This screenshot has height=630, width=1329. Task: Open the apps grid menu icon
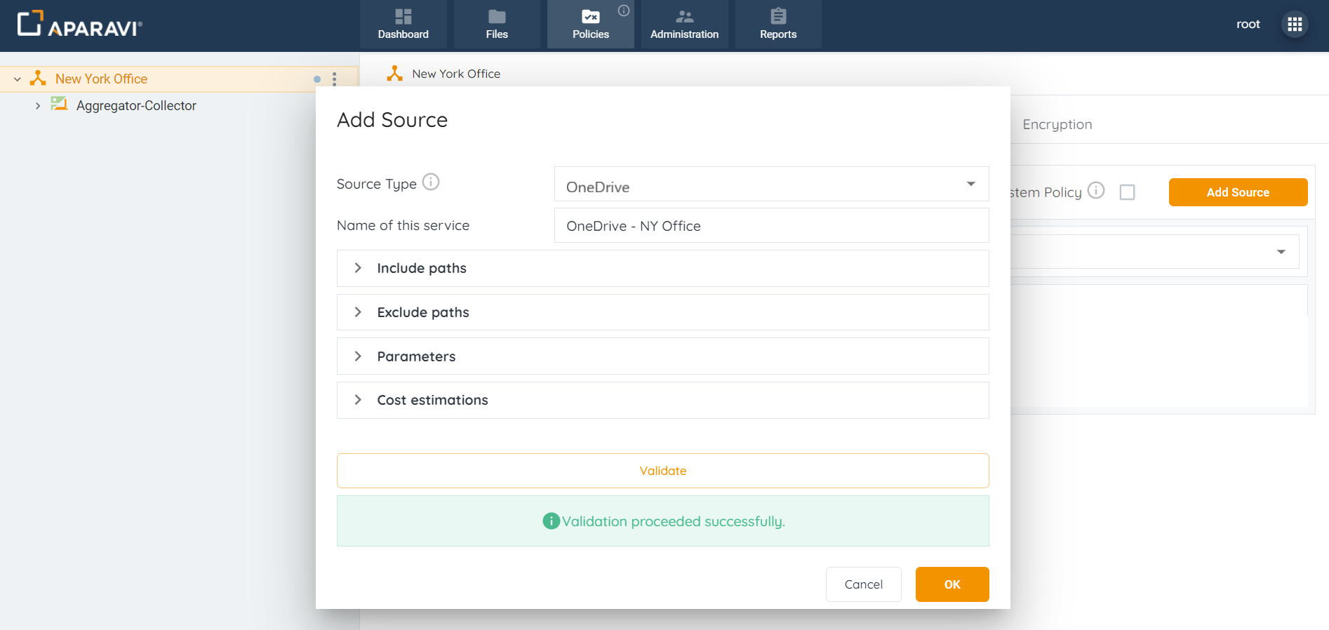(x=1295, y=25)
